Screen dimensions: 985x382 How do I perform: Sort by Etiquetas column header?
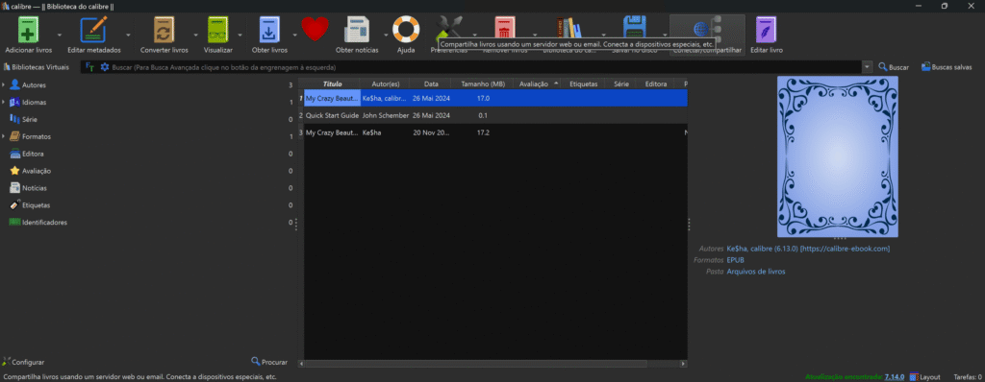click(x=584, y=84)
